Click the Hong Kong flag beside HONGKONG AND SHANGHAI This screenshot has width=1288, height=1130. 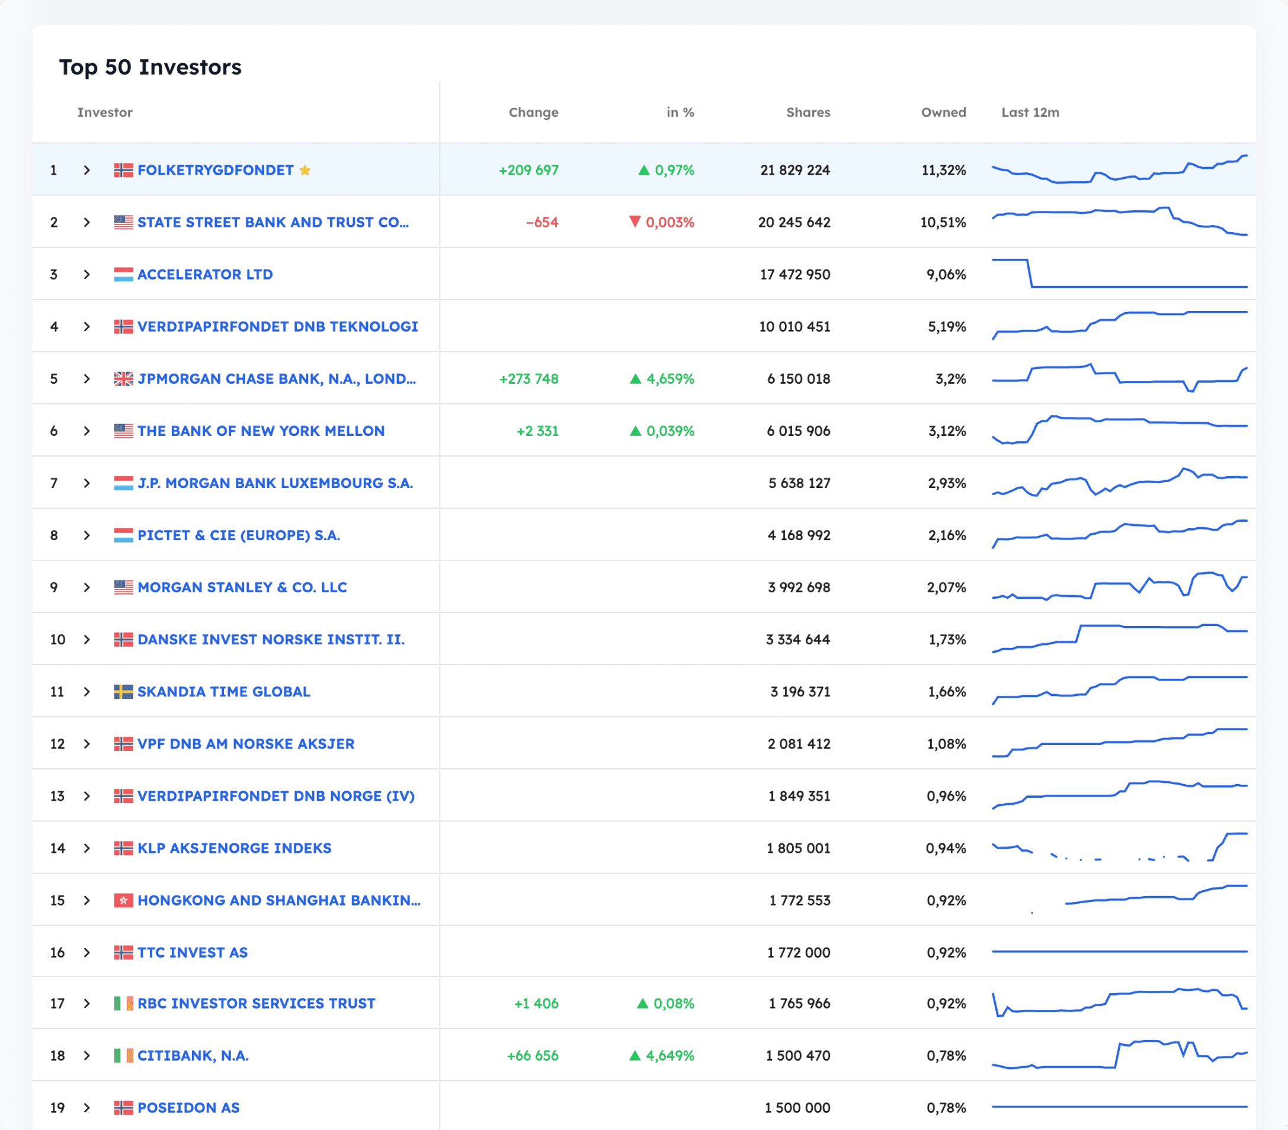[123, 900]
